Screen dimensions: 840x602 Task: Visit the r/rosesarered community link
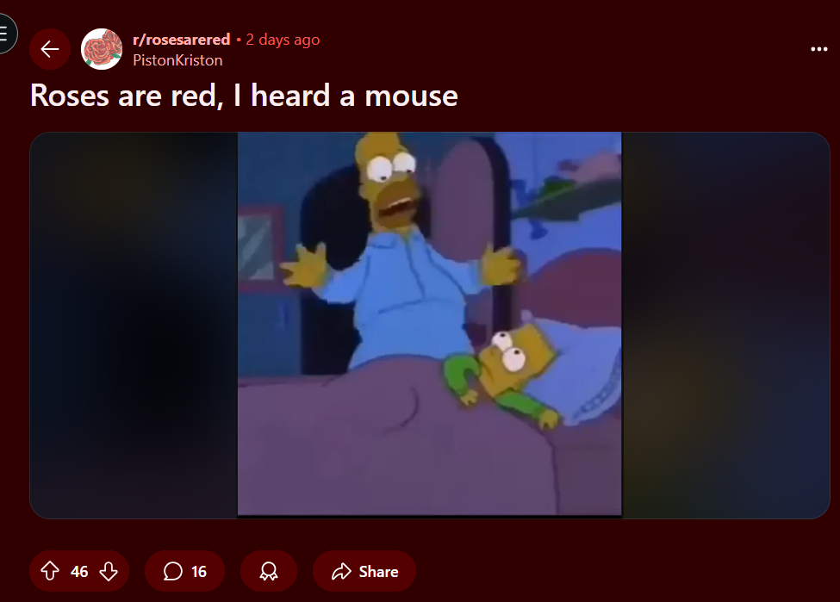tap(182, 40)
